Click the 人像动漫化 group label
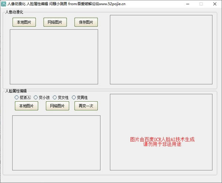 coord(14,12)
